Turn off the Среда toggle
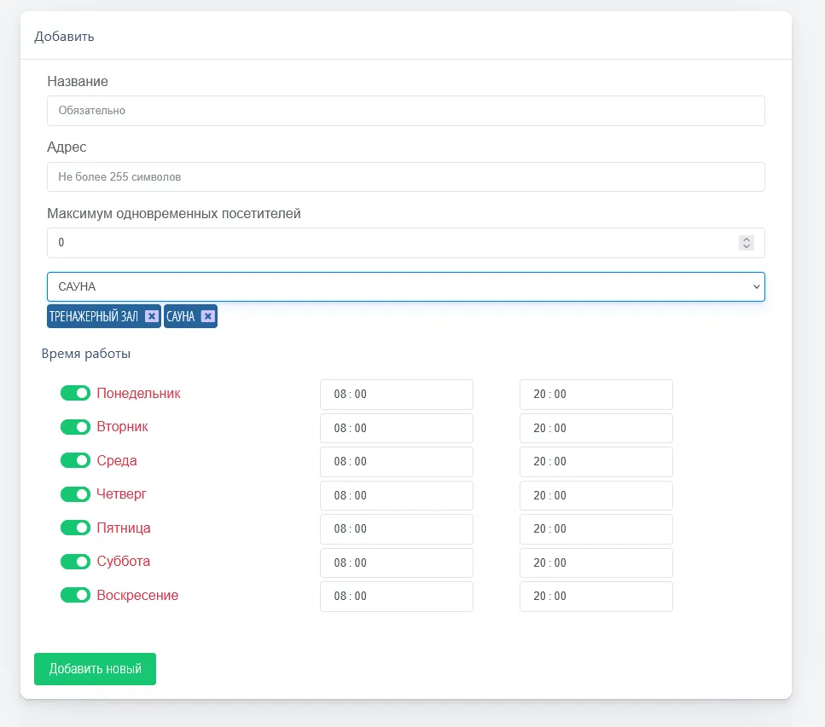Screen dimensions: 825x727 (75, 460)
